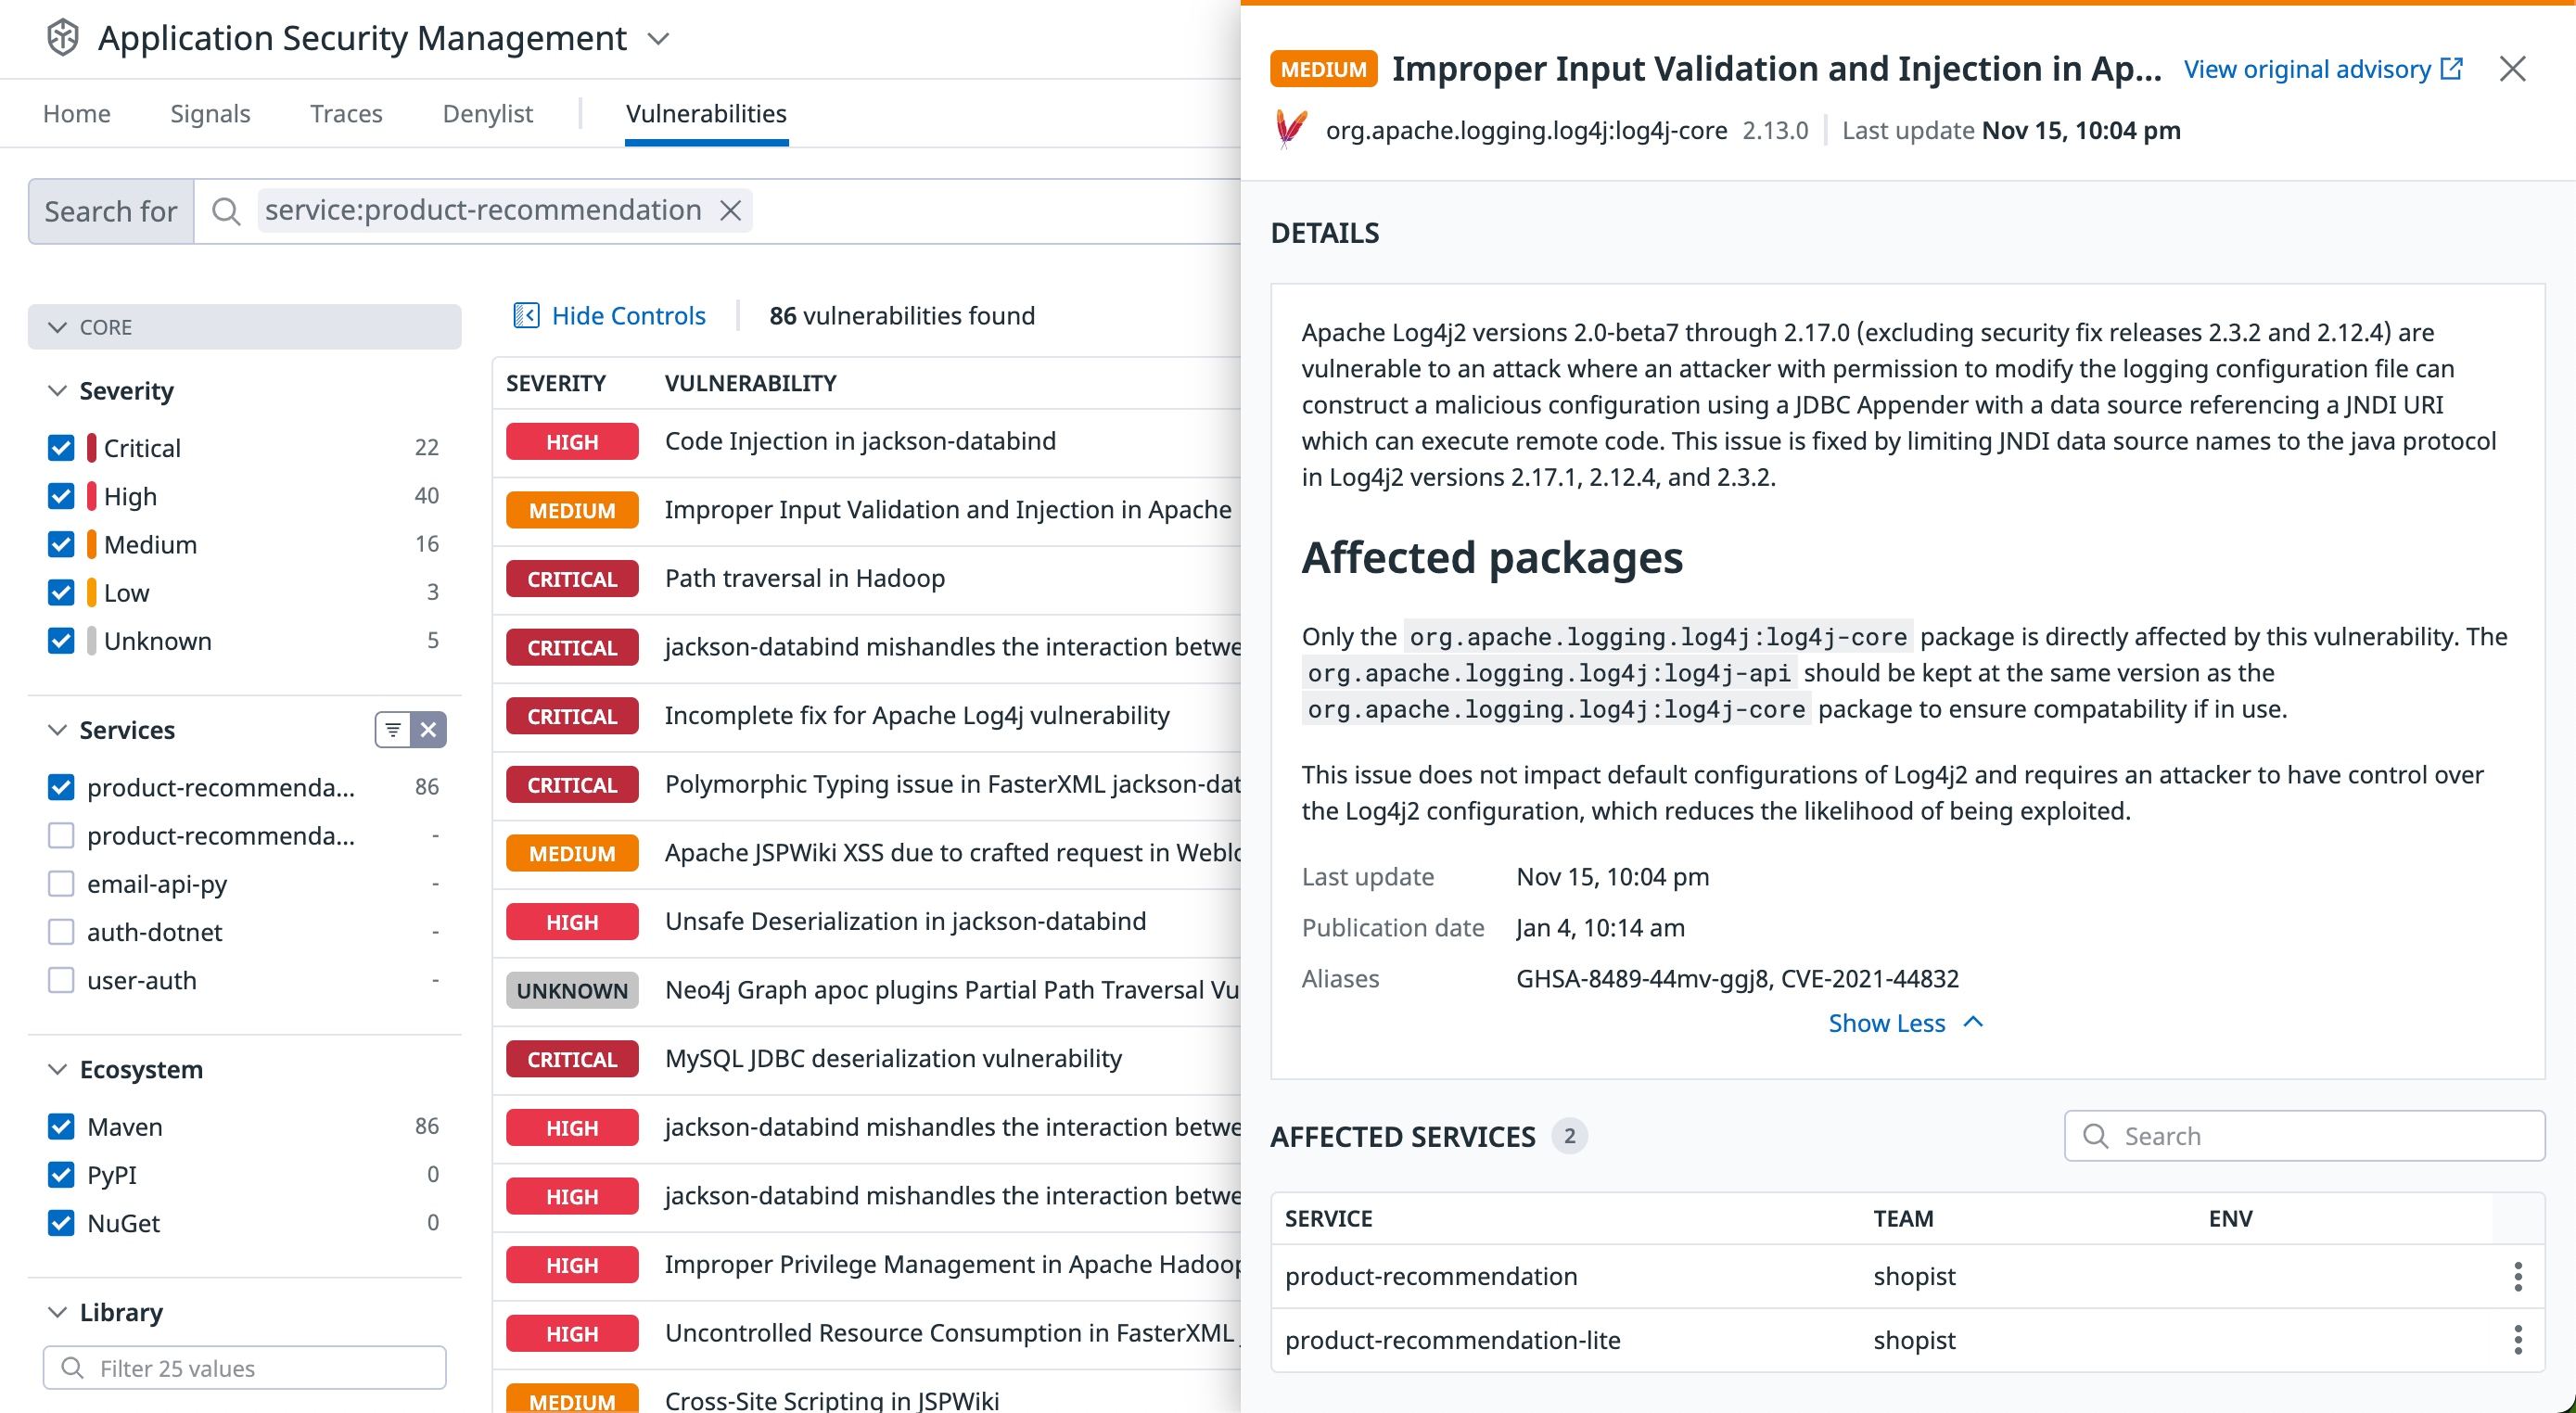Enable the email-api-py service filter
This screenshot has height=1413, width=2576.
point(62,884)
